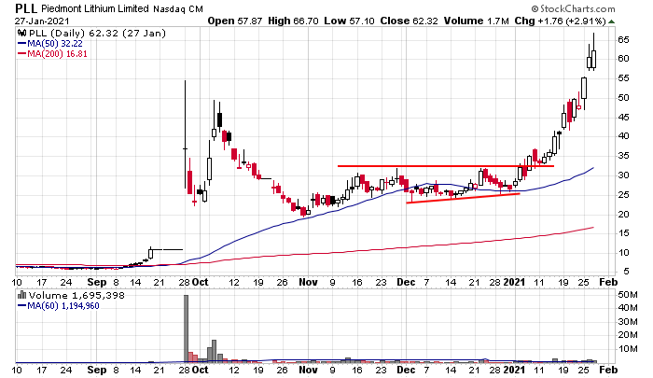Select the red MA(200) 16.81 legend entry
Screen dimensions: 653x378
52,54
